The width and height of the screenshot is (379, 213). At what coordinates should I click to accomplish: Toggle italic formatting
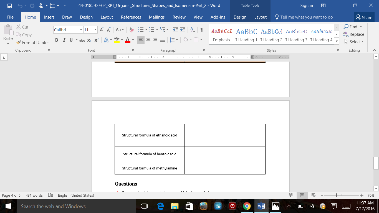pyautogui.click(x=64, y=40)
